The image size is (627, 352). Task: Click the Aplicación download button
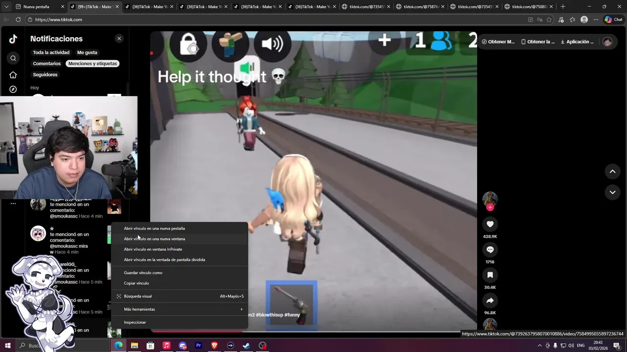click(577, 42)
